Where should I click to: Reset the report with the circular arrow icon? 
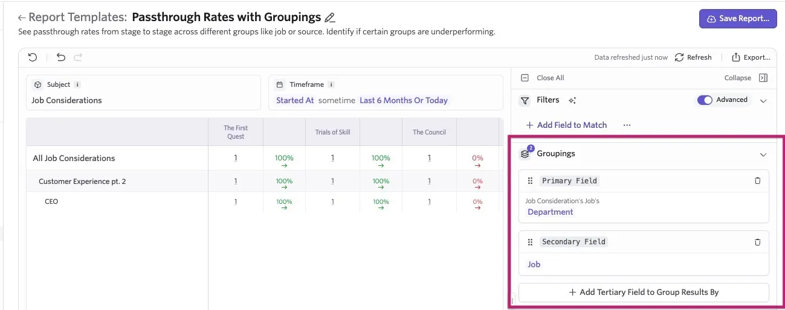click(x=33, y=57)
